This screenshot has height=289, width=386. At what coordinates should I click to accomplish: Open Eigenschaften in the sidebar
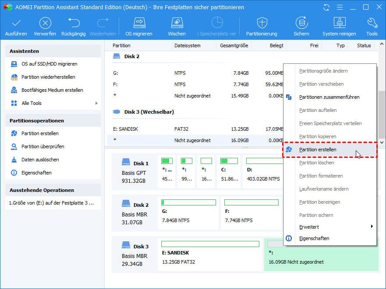[x=36, y=173]
